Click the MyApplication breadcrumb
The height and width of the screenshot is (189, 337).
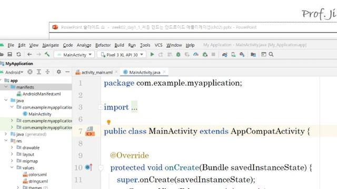[19, 64]
